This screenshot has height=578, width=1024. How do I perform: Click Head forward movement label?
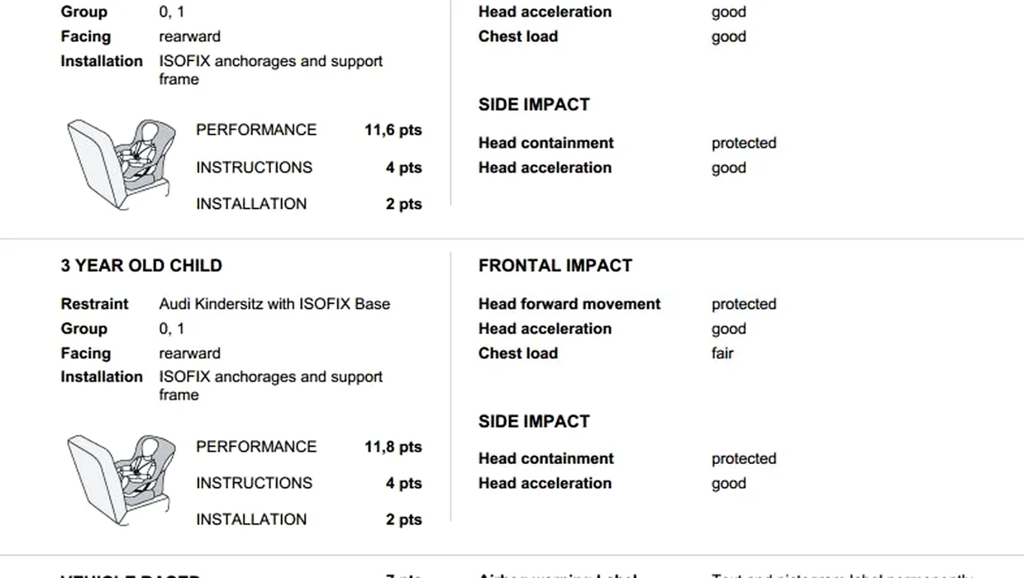pyautogui.click(x=569, y=304)
